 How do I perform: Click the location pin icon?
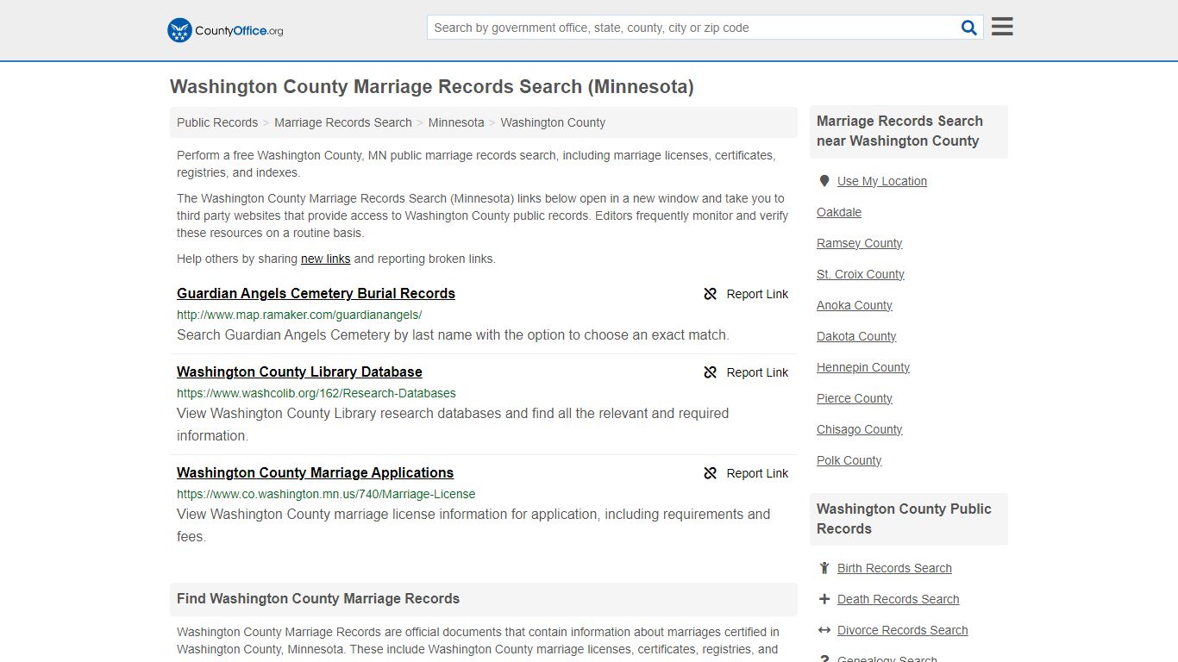pyautogui.click(x=824, y=181)
